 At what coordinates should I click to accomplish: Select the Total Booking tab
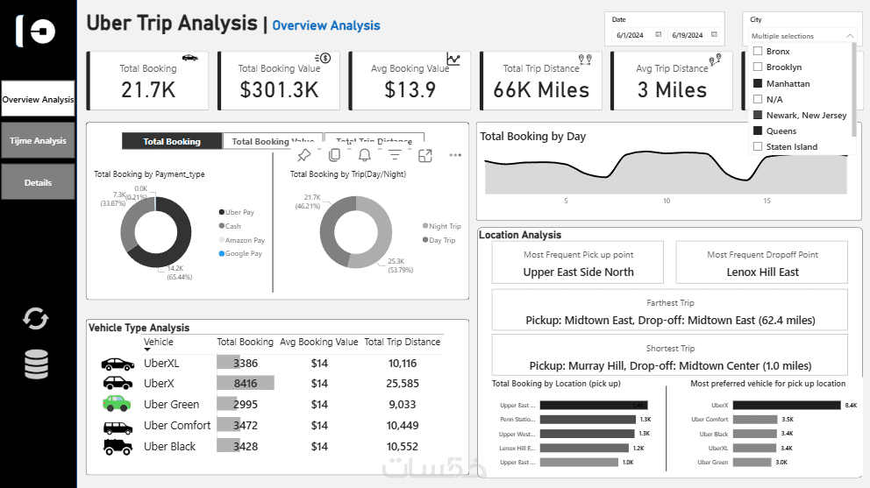pyautogui.click(x=172, y=141)
